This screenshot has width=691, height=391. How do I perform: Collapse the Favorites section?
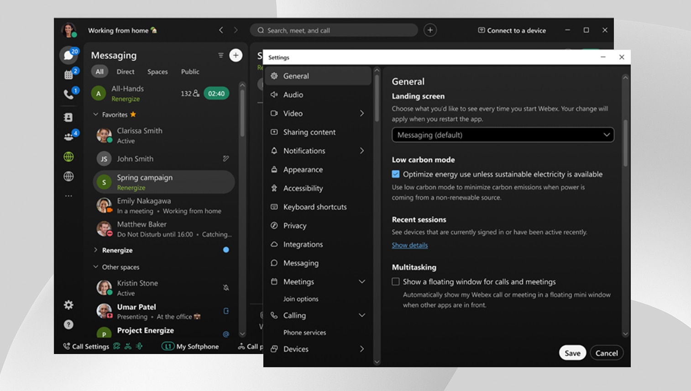95,115
